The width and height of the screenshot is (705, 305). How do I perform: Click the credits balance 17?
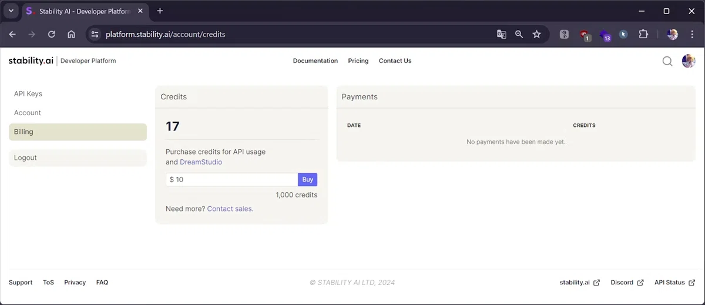(x=173, y=126)
